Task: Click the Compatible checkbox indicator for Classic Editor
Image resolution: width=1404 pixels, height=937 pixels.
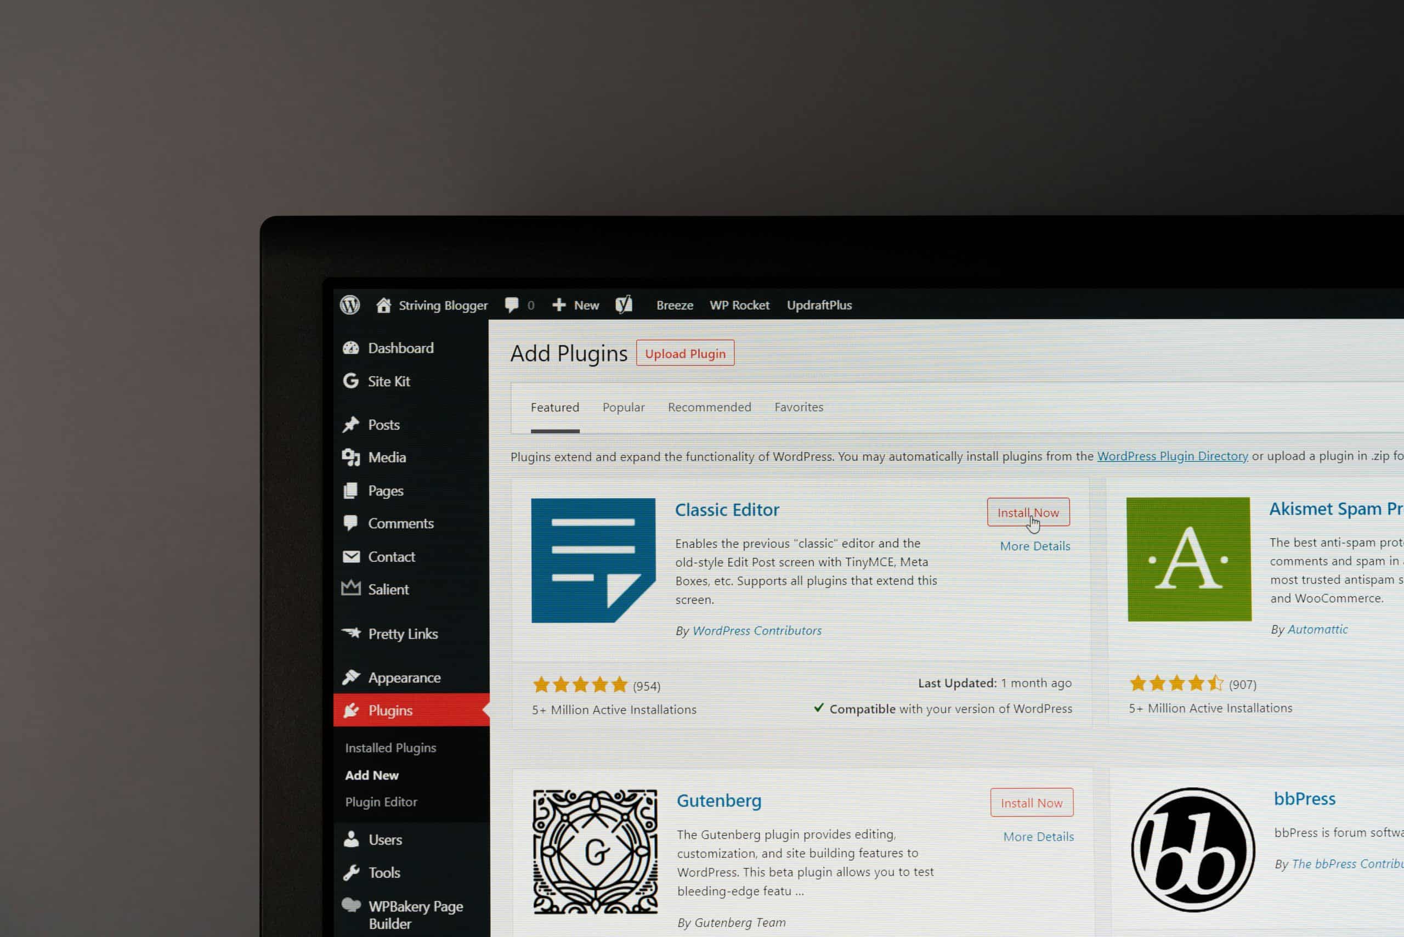Action: click(819, 708)
